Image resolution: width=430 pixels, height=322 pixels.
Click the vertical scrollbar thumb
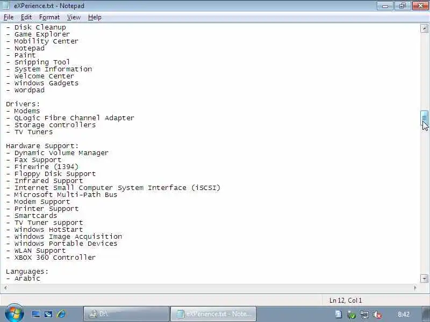click(424, 118)
